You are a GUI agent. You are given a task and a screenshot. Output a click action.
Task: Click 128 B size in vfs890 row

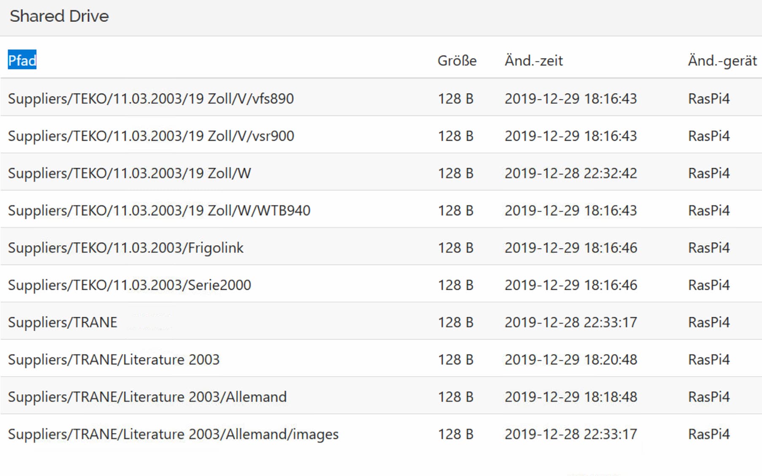[456, 99]
